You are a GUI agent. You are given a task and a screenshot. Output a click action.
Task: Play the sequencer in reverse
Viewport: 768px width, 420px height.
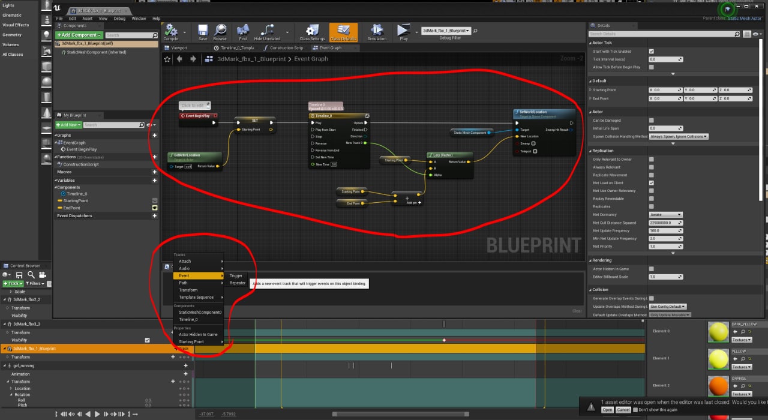click(x=88, y=414)
